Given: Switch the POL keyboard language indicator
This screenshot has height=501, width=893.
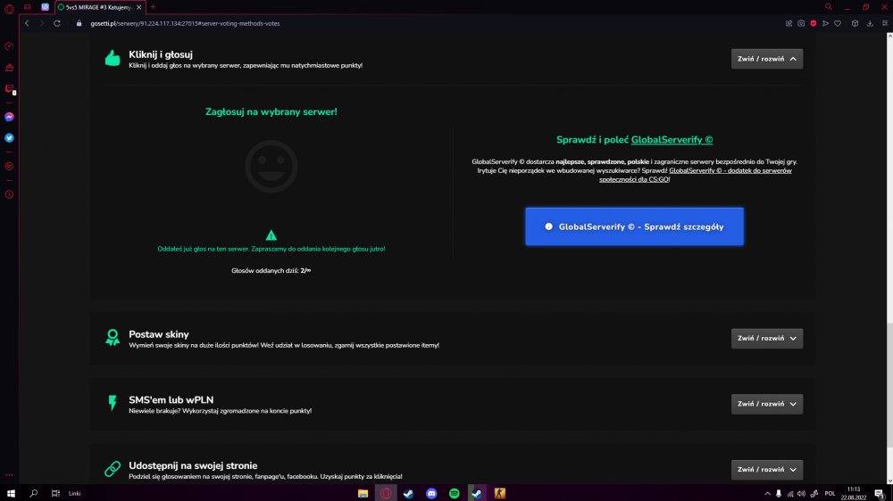Looking at the screenshot, I should coord(830,494).
